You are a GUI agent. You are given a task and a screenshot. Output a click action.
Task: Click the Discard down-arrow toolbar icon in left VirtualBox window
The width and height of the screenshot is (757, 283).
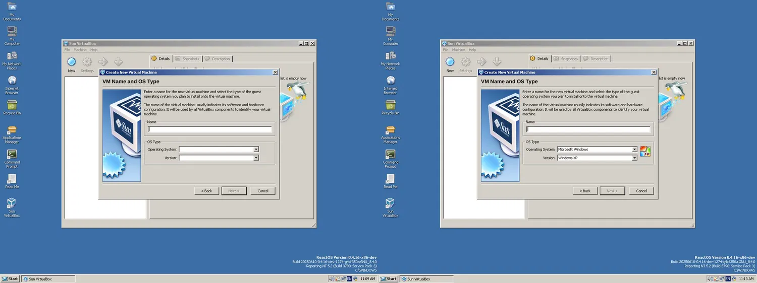[x=119, y=61]
